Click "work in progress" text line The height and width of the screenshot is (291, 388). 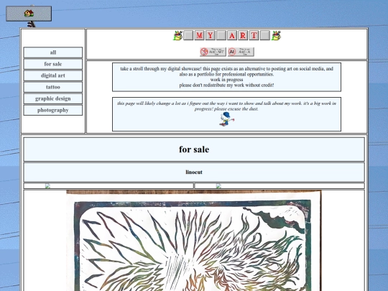226,80
